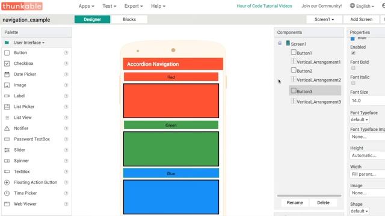Viewport: 385px width, 216px height.
Task: Click the Red button in phone preview
Action: (171, 77)
